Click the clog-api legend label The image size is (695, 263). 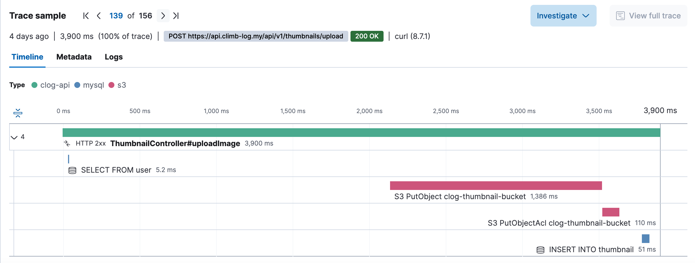pos(55,85)
